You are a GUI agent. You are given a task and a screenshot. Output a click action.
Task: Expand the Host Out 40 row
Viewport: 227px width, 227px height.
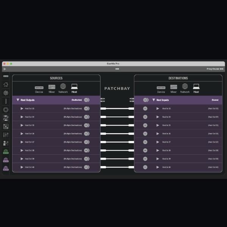[x=22, y=167]
